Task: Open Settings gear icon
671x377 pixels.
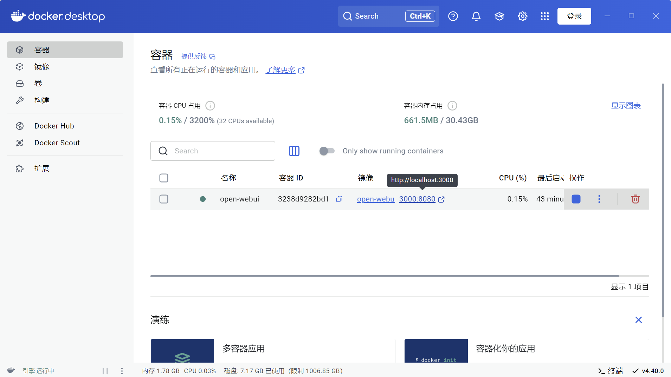Action: [x=522, y=16]
